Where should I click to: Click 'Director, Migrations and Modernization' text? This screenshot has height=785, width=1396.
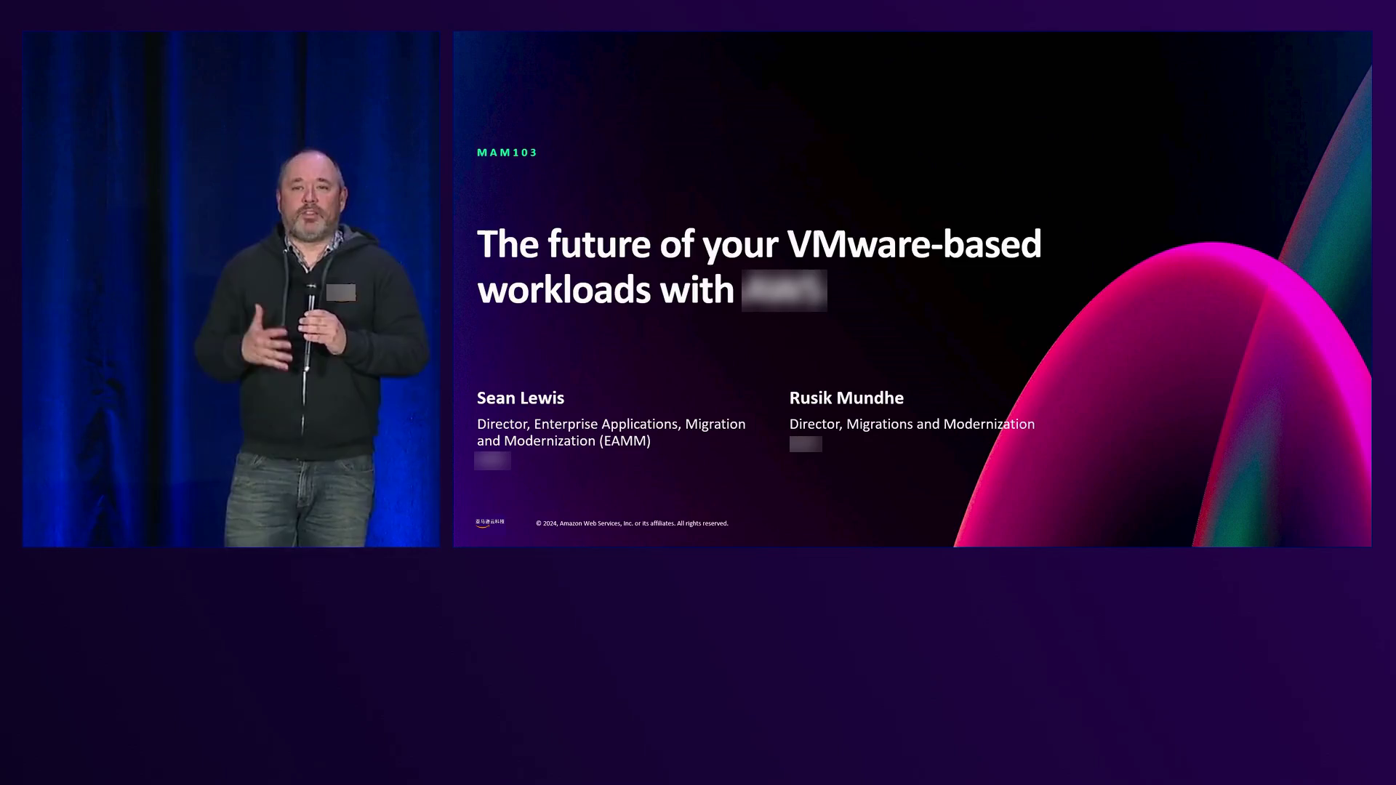coord(912,424)
